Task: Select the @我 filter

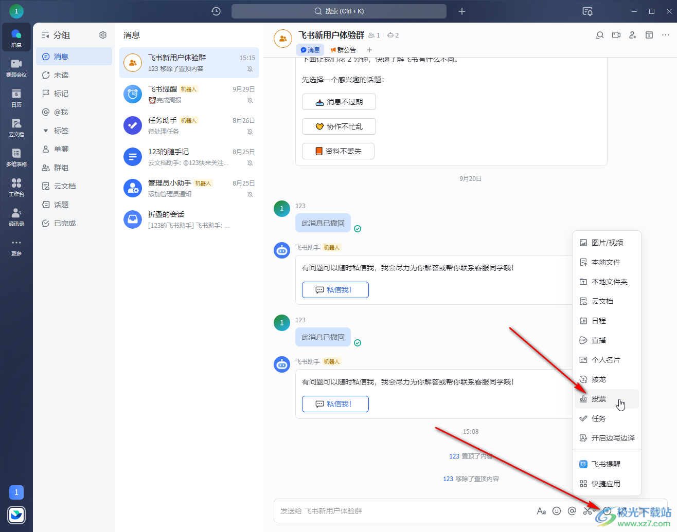Action: [74, 112]
